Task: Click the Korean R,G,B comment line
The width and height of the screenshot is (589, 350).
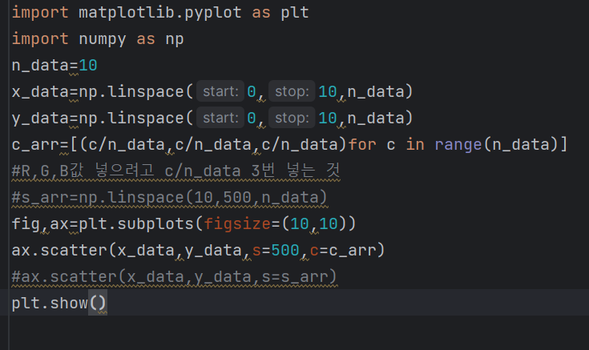Action: pyautogui.click(x=175, y=171)
